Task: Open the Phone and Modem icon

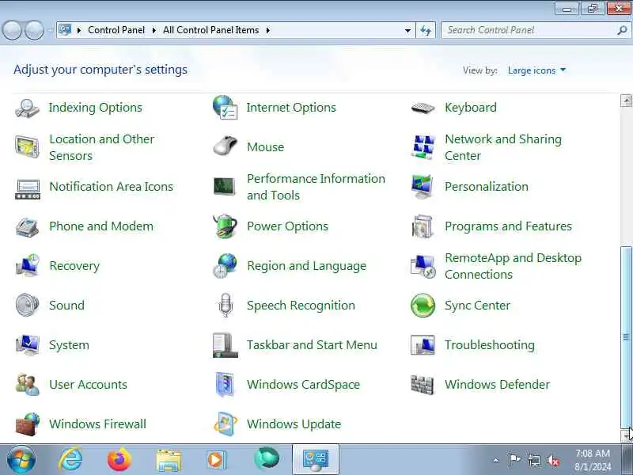Action: click(x=27, y=226)
